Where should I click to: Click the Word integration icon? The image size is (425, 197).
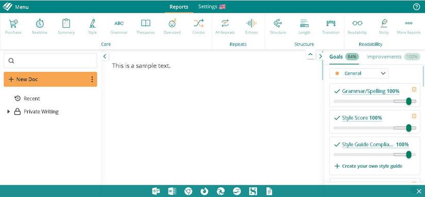click(172, 191)
